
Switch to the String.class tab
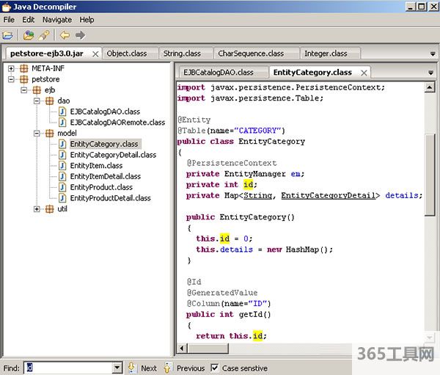click(182, 54)
